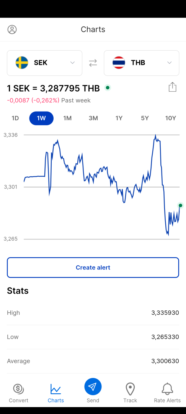186x414 pixels.
Task: Open the user profile icon
Action: pos(12,29)
